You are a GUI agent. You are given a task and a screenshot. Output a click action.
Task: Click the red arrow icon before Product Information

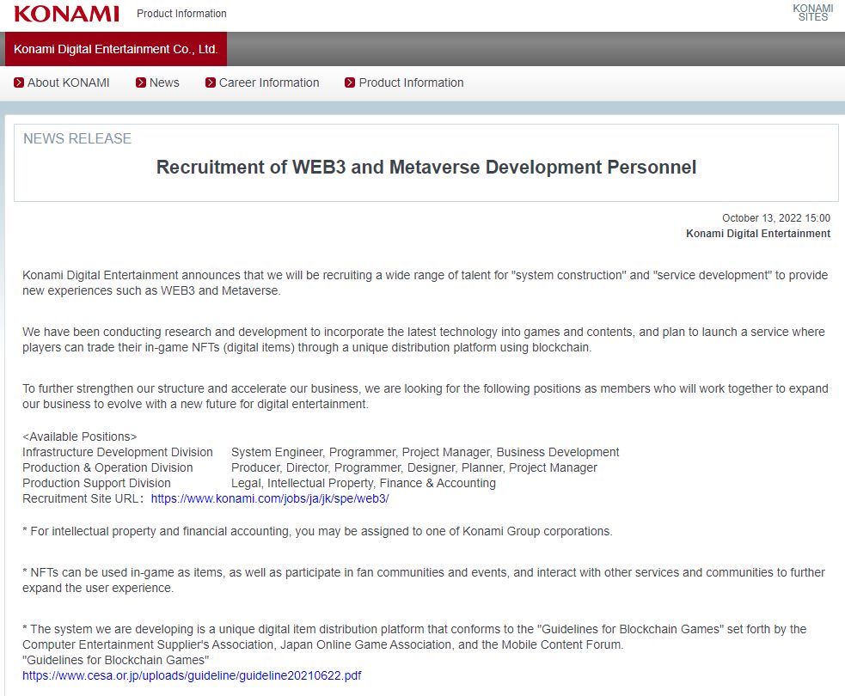(x=350, y=82)
